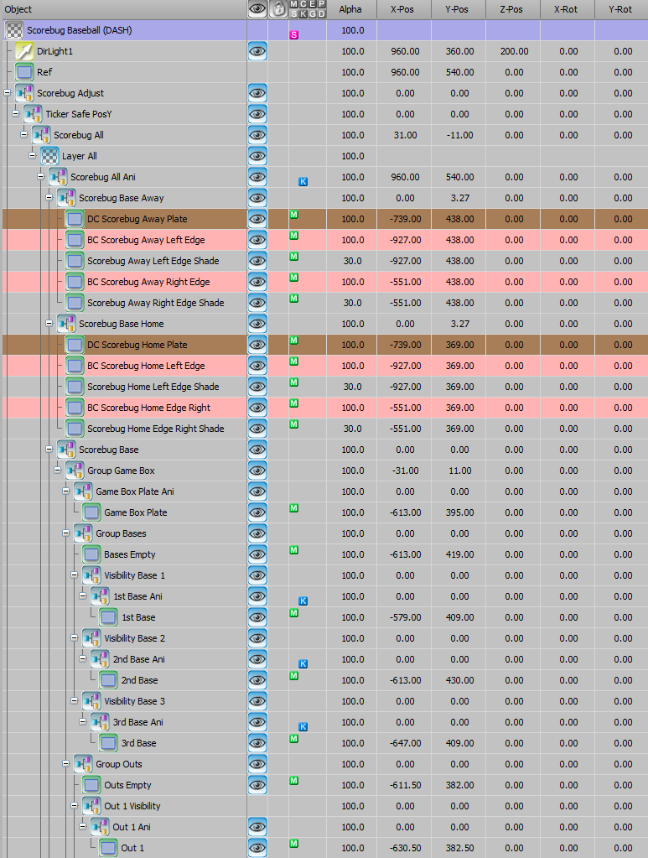Collapse the Scorebug Base Home group
This screenshot has height=858, width=648.
tap(49, 324)
